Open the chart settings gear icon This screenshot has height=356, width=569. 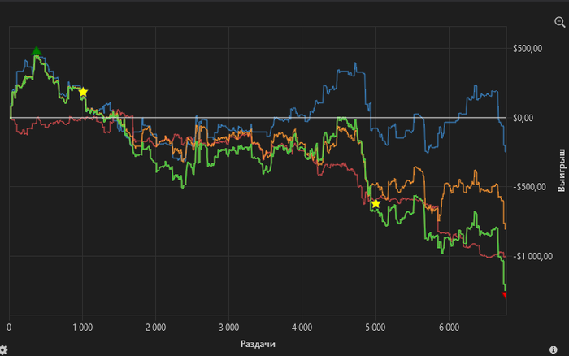pyautogui.click(x=3, y=350)
